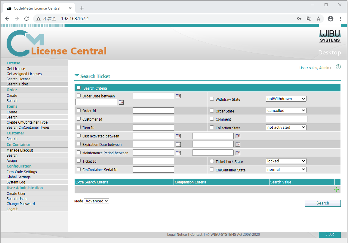Collapse the Search Ticket section triangle
This screenshot has height=243, width=348.
pyautogui.click(x=77, y=76)
